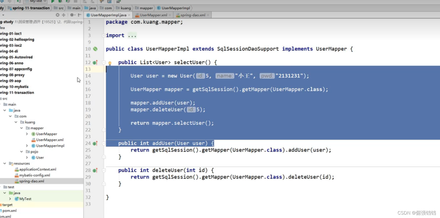Collapse the kuang package node
This screenshot has width=440, height=218.
[x=16, y=122]
